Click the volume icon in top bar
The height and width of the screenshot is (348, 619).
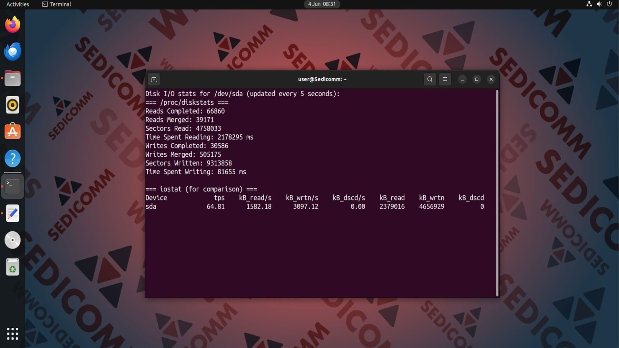click(x=599, y=4)
